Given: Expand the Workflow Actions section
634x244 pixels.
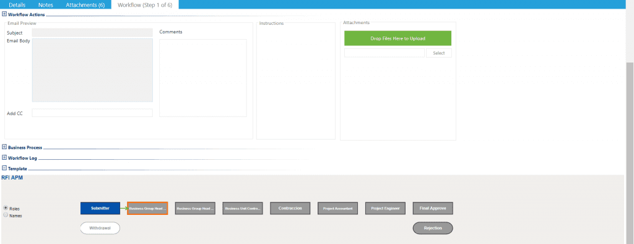Looking at the screenshot, I should coord(4,14).
